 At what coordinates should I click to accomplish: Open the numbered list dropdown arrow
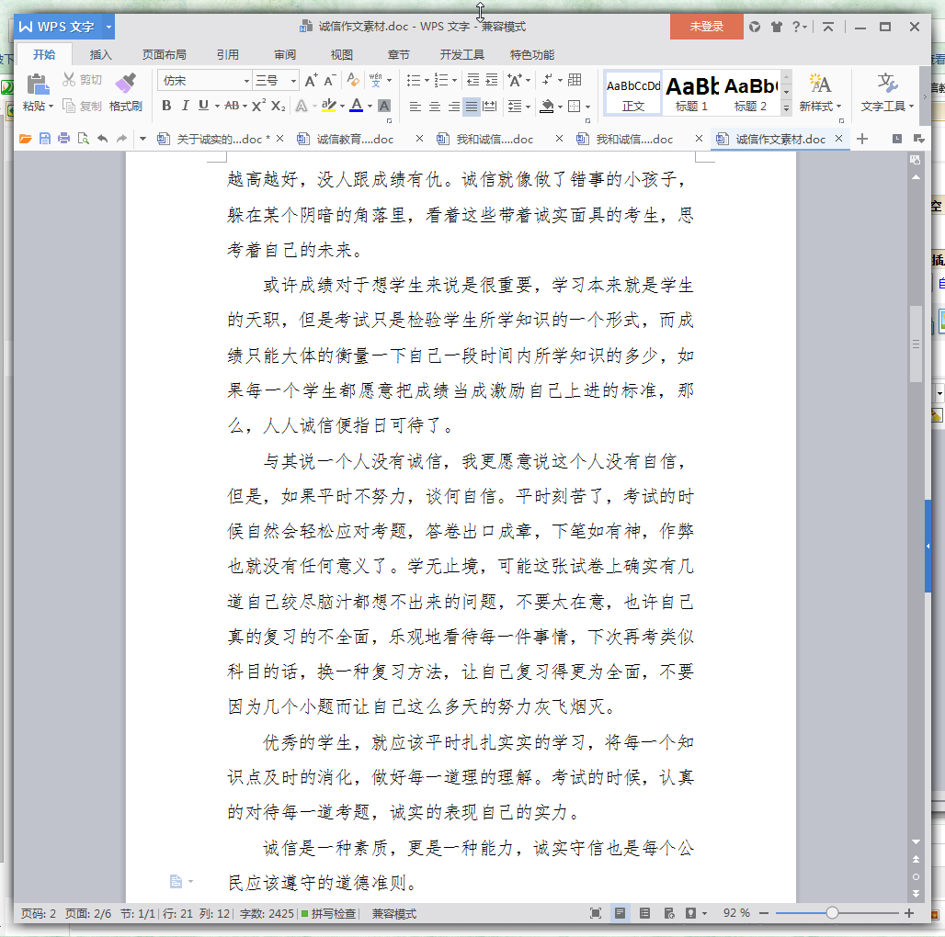click(454, 81)
